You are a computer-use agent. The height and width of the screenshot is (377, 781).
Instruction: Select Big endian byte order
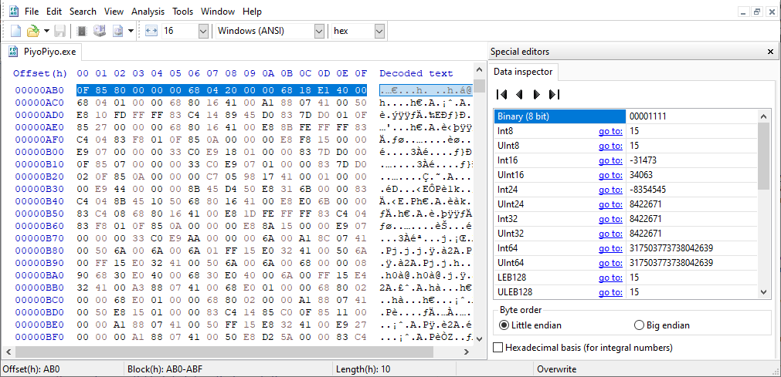coord(639,325)
